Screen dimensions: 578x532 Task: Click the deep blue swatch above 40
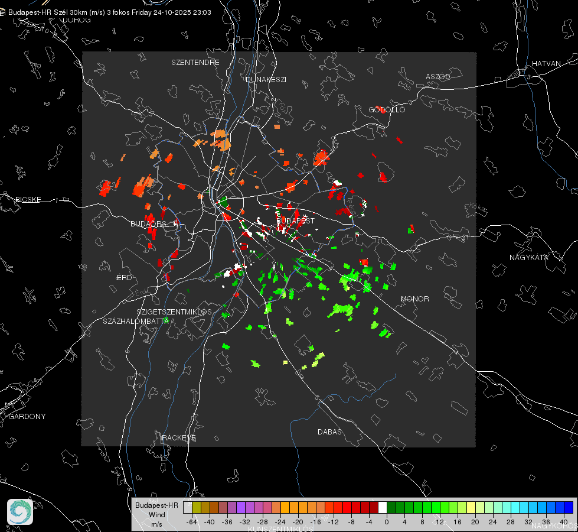(569, 508)
